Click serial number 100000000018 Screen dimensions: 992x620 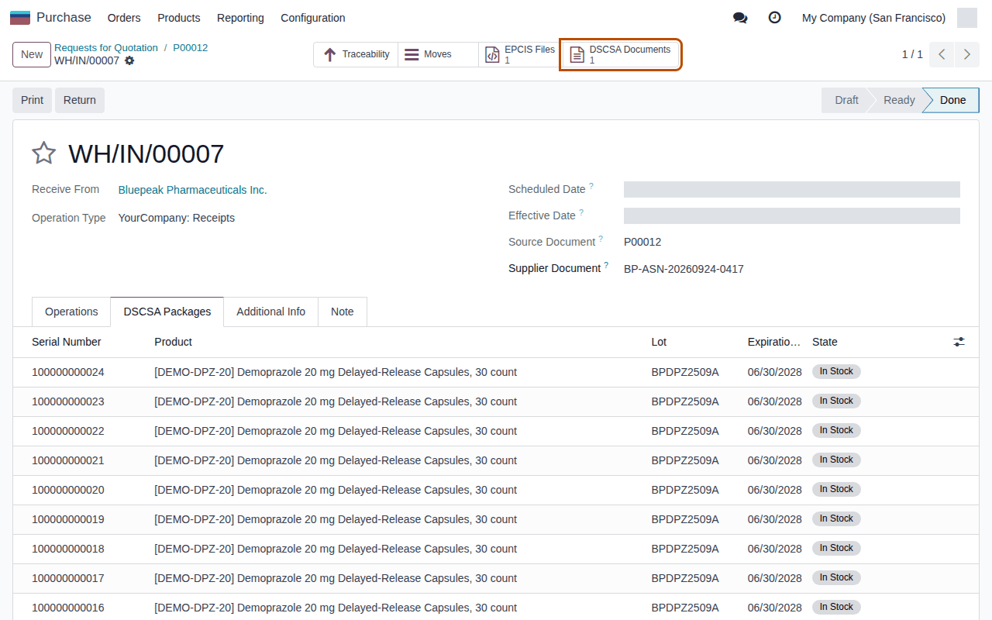pos(68,549)
